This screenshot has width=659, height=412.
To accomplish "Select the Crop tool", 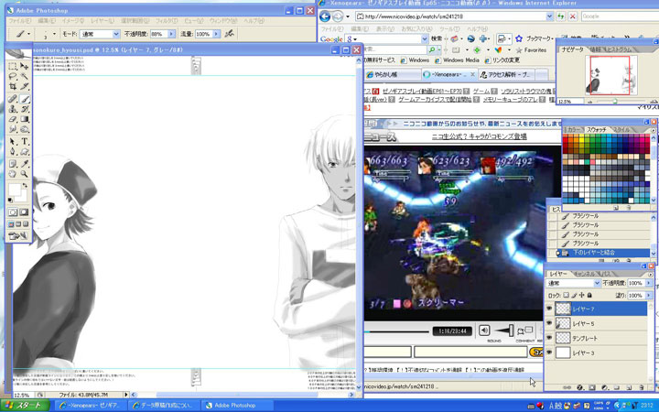I will click(13, 87).
